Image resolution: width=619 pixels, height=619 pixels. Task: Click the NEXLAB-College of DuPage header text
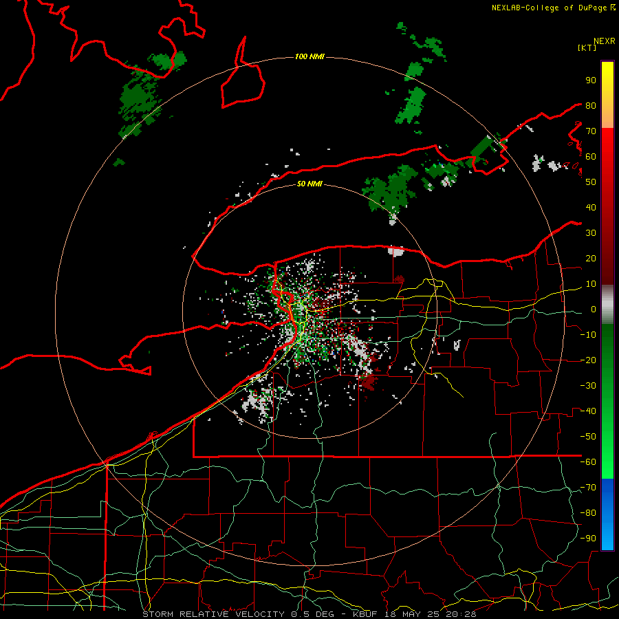(549, 8)
